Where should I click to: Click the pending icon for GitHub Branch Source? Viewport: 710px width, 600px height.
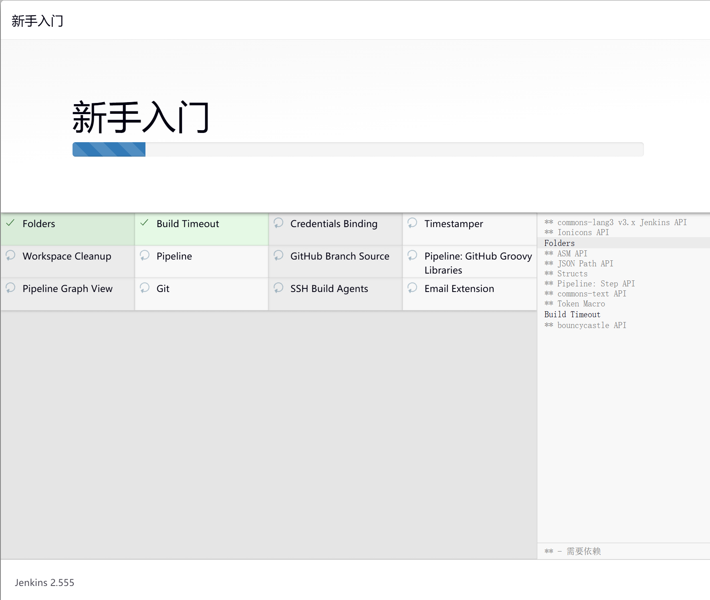click(x=278, y=255)
